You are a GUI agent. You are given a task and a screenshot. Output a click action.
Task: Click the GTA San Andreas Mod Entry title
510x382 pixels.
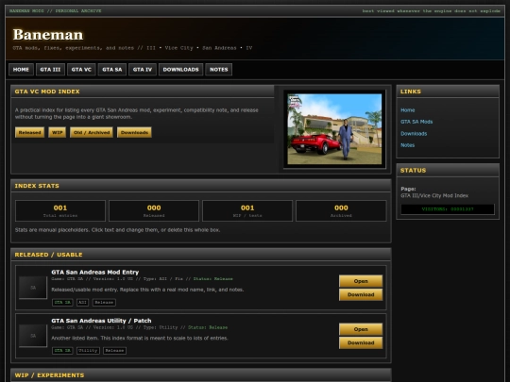[x=95, y=273]
